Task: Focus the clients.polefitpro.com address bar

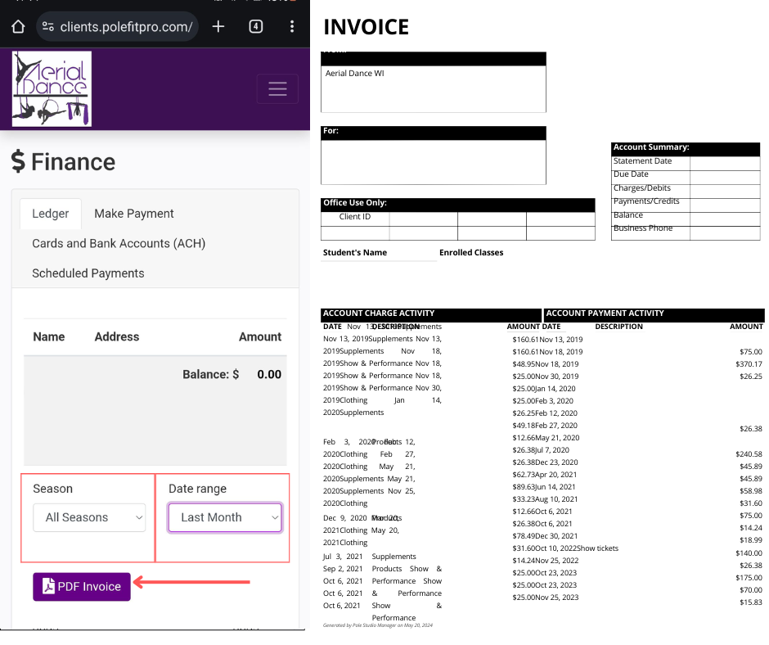Action: point(126,27)
